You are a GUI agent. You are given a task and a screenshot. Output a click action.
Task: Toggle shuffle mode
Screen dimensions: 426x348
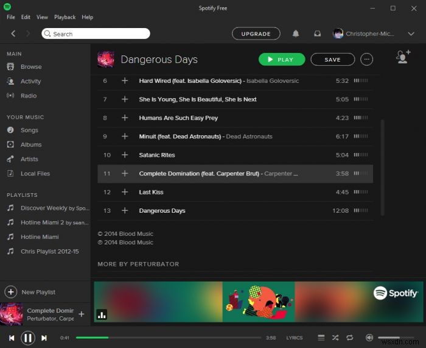click(335, 338)
